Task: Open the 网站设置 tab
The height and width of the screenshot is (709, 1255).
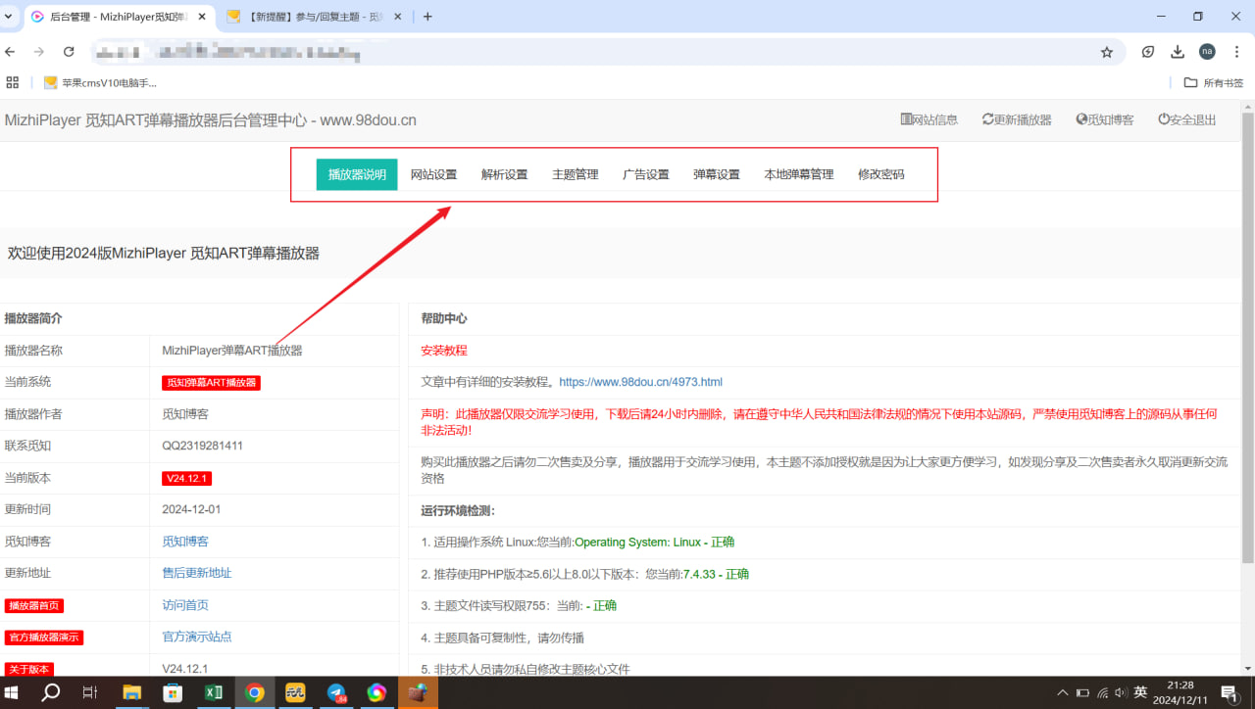Action: pos(433,174)
